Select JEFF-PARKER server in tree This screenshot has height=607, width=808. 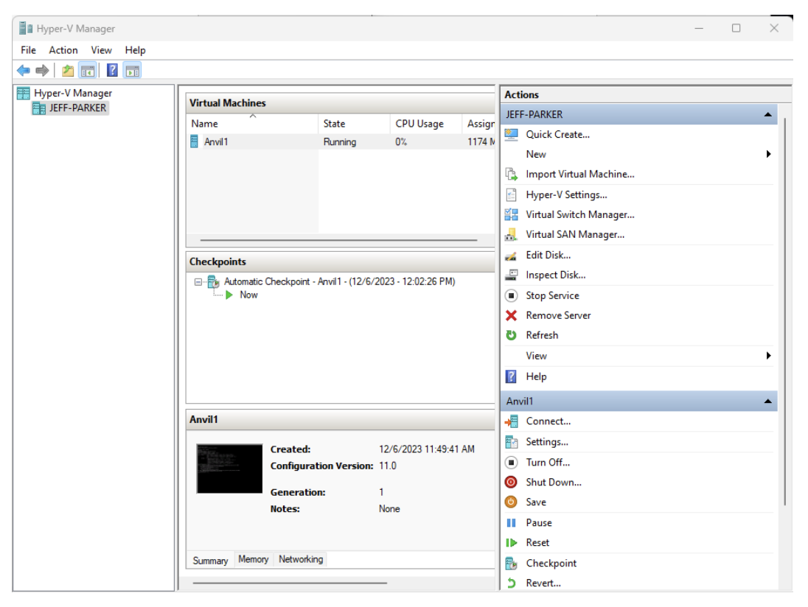pyautogui.click(x=77, y=108)
